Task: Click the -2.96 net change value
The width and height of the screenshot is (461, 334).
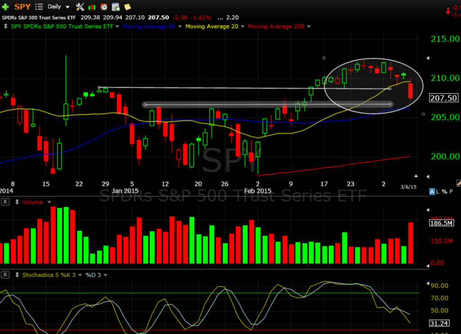Action: (x=180, y=18)
